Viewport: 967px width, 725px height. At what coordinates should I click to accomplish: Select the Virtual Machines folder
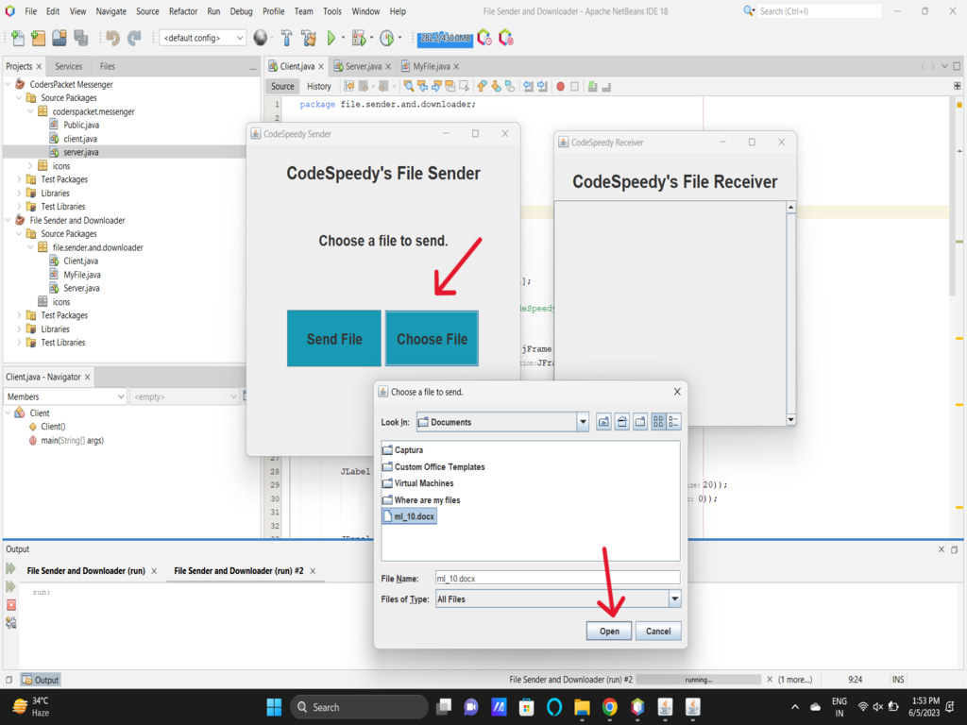click(x=418, y=483)
